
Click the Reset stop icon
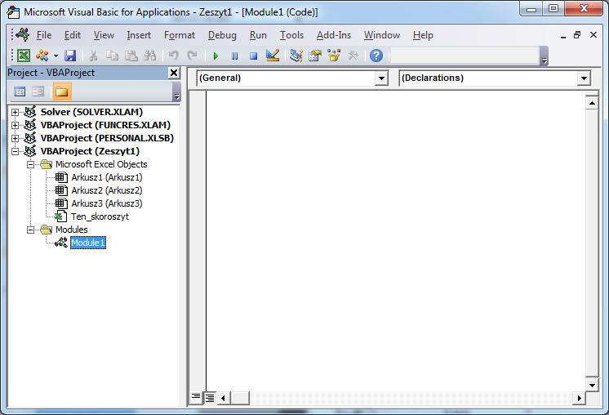click(254, 56)
